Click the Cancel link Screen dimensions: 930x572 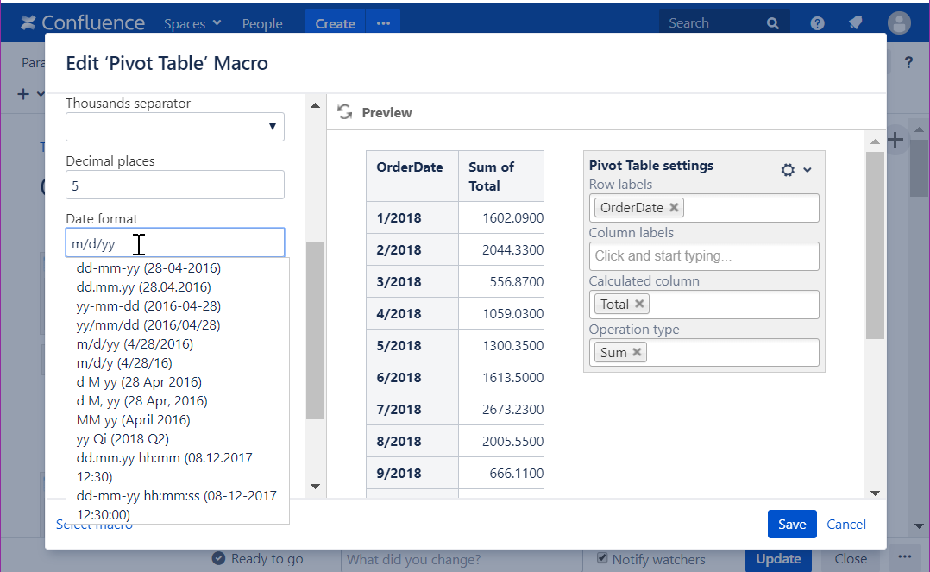[846, 524]
